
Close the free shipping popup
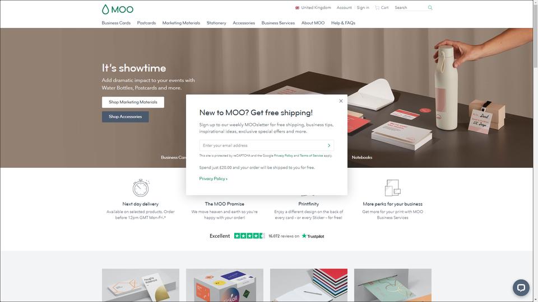[x=341, y=101]
